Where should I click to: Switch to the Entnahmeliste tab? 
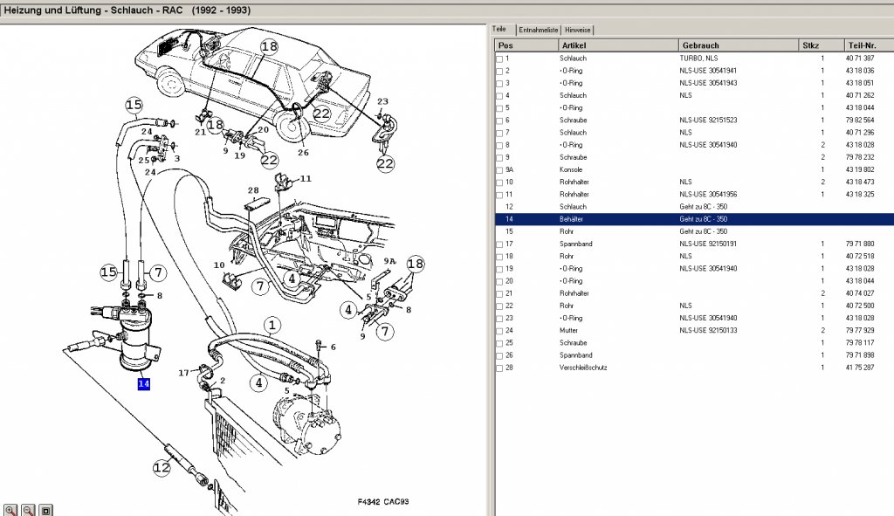pyautogui.click(x=538, y=30)
